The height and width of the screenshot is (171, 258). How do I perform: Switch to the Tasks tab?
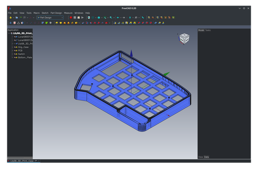click(208, 30)
